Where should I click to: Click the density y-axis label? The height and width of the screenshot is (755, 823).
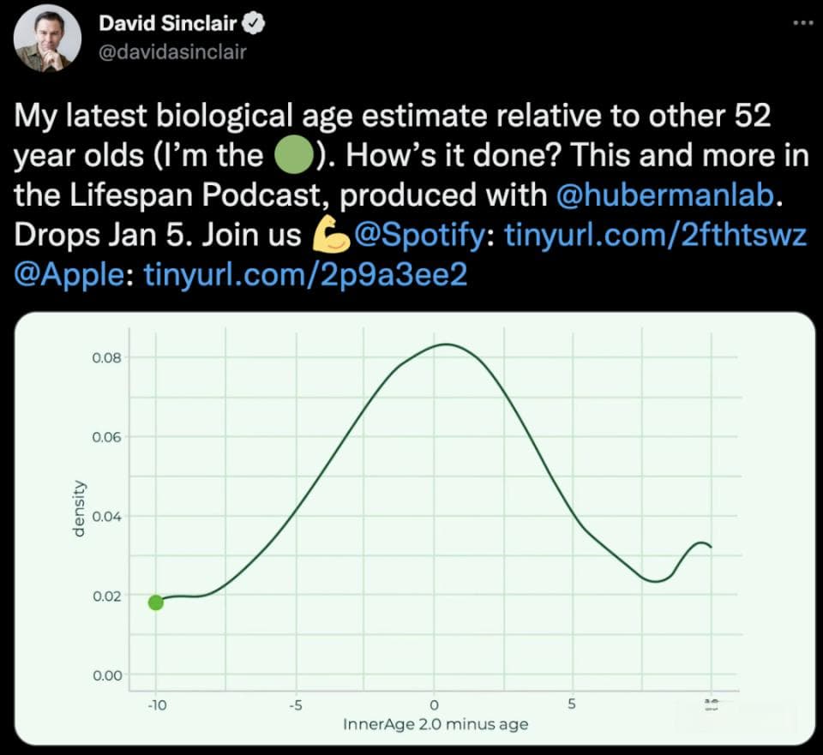tap(78, 509)
